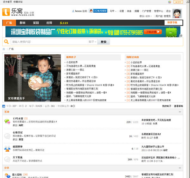Viewport: 190px width, 178px height.
Task: Click the 乐窝 orange logo icon
Action: pyautogui.click(x=6, y=12)
